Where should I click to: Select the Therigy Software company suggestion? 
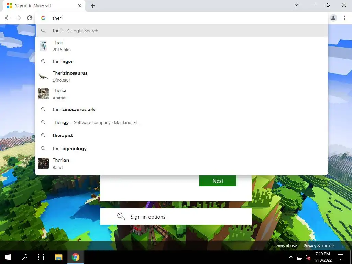tap(181, 123)
